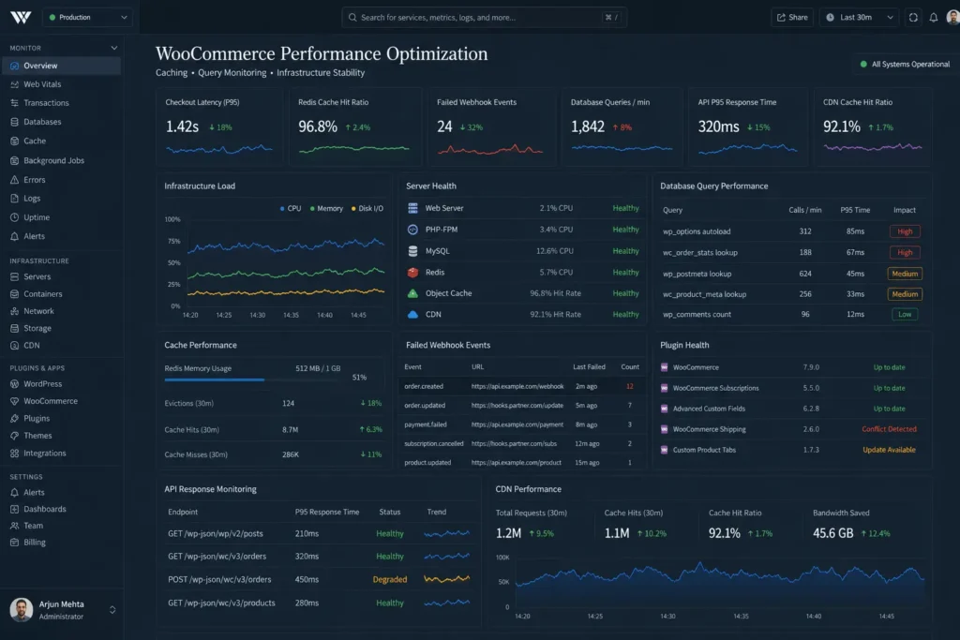960x640 pixels.
Task: Click the Checkout Latency sparkline chart
Action: click(x=219, y=149)
